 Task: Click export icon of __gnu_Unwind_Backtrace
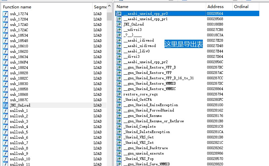pos(119,148)
